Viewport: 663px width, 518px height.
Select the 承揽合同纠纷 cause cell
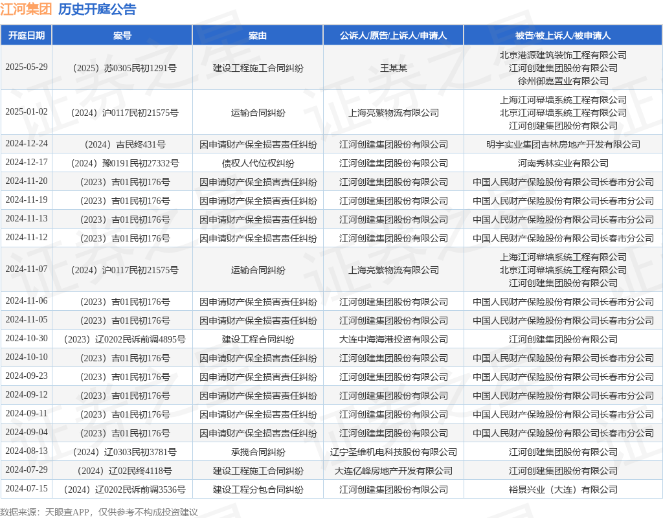coord(258,452)
